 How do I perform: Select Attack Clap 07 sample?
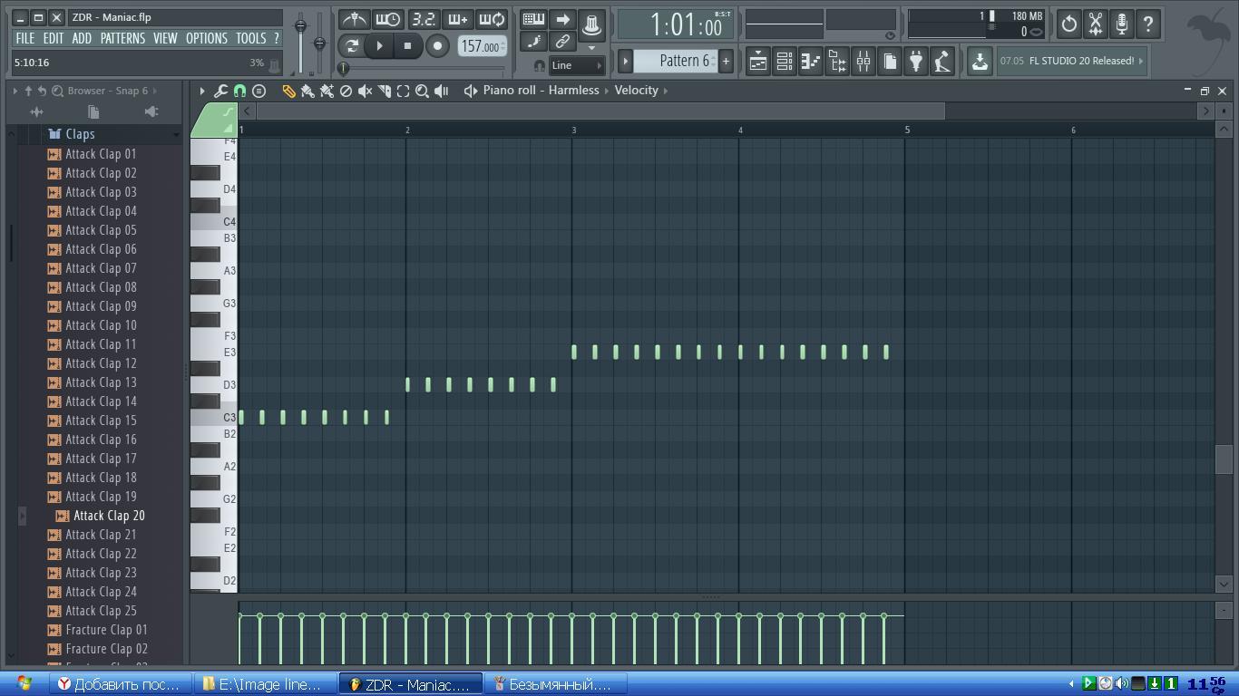click(x=101, y=268)
